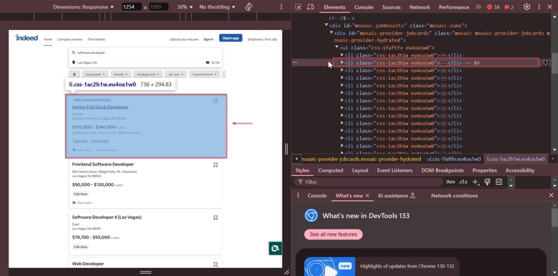Switch to the Network tab
The height and width of the screenshot is (276, 558).
pyautogui.click(x=420, y=7)
